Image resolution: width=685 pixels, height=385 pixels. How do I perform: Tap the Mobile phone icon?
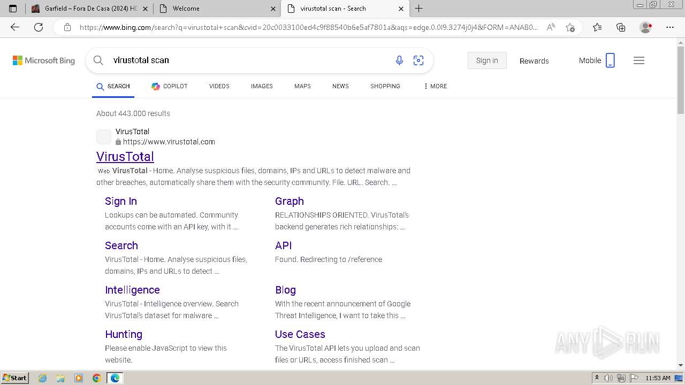610,60
